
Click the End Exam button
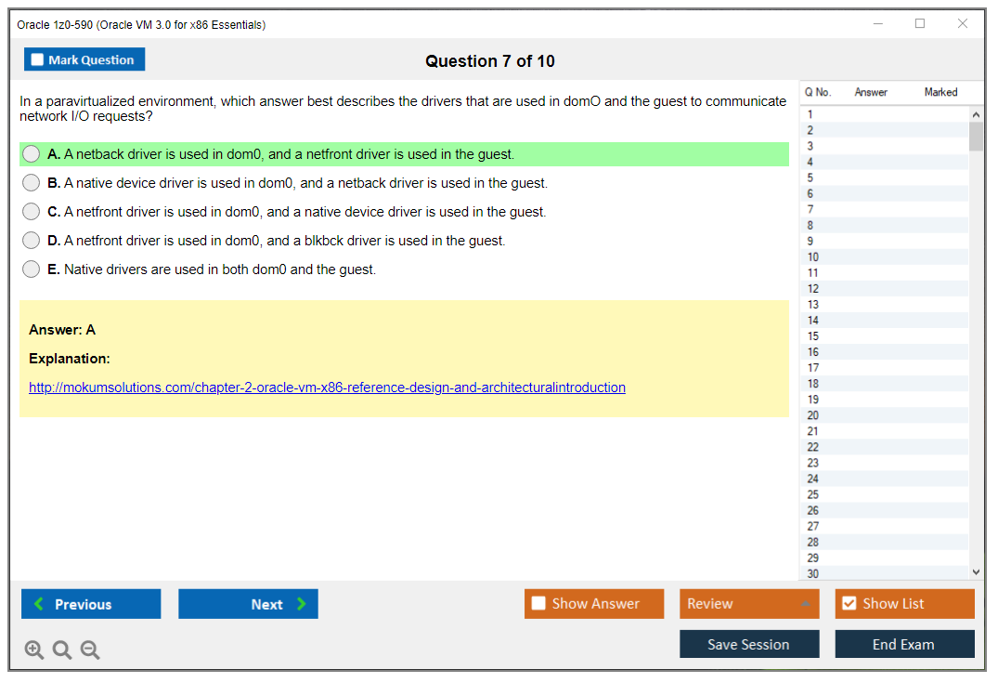click(903, 644)
